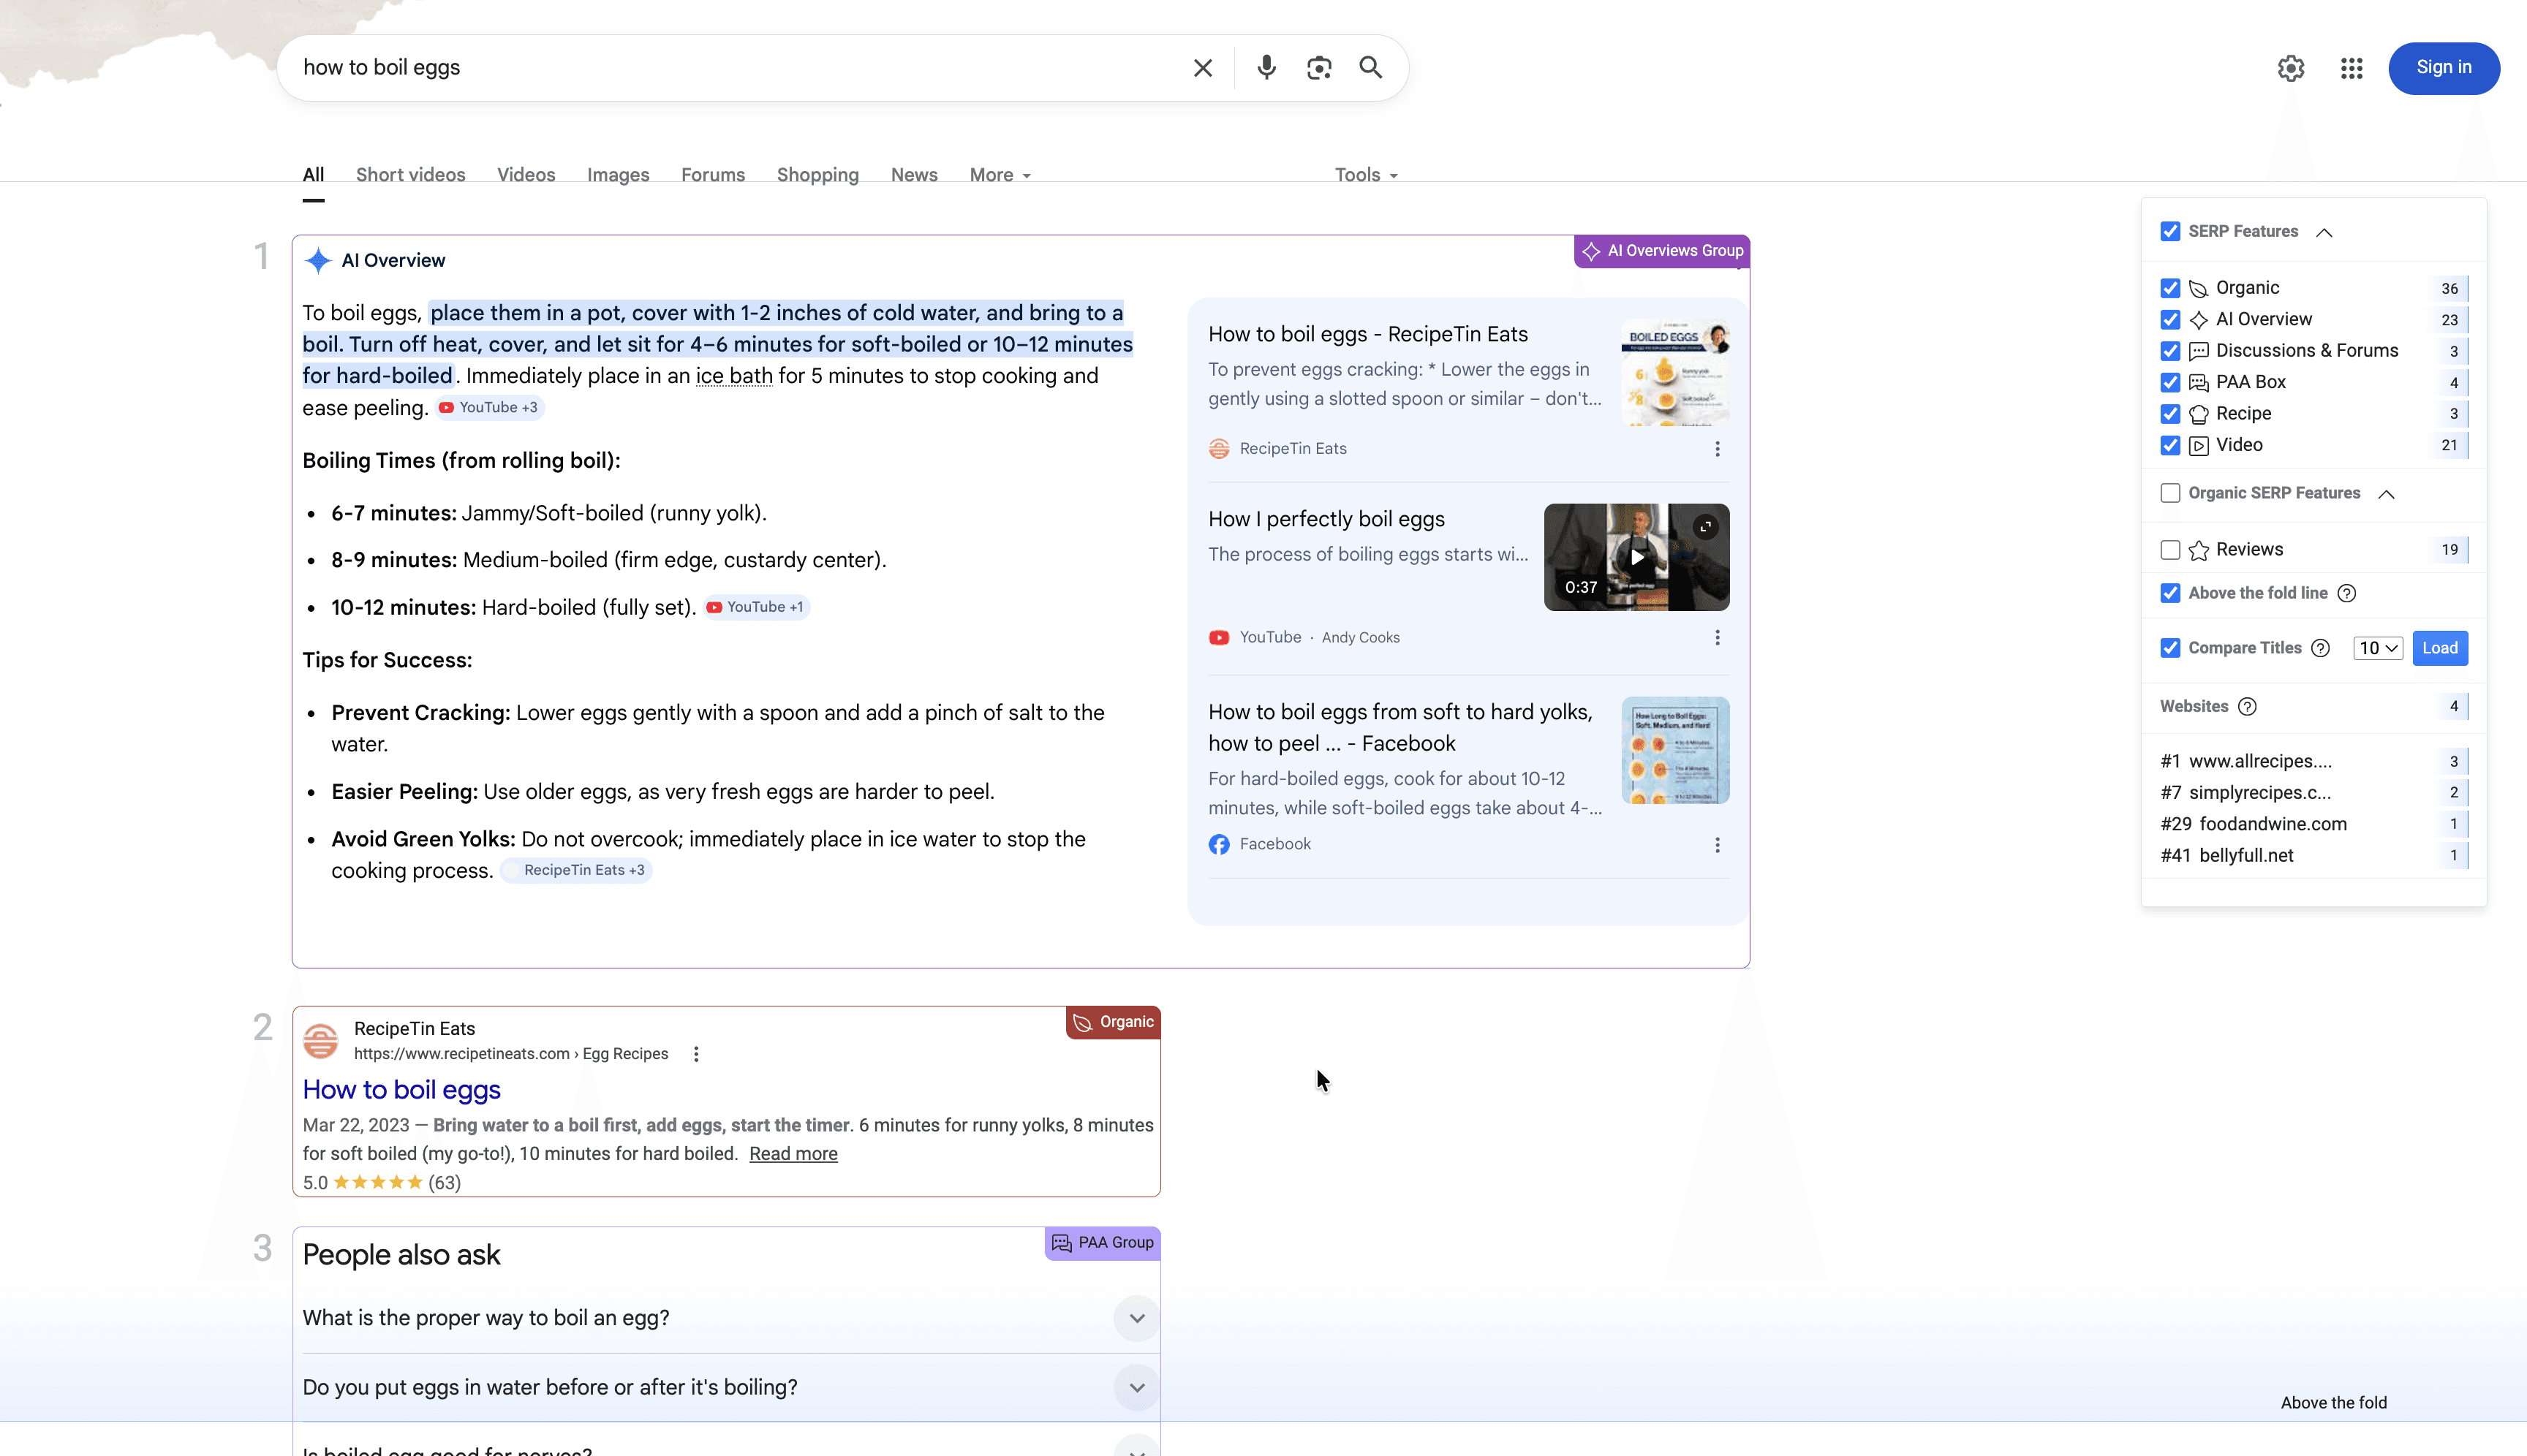Click the YouTube icon under Andy Cooks video
Viewport: 2527px width, 1456px height.
[x=1218, y=637]
